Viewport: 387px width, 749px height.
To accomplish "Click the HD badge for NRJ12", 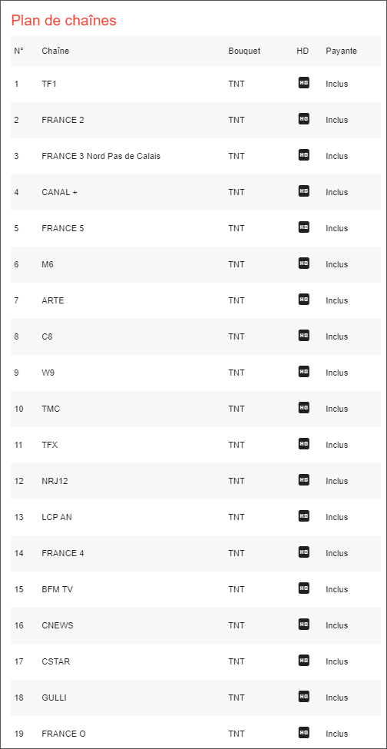I will (303, 480).
